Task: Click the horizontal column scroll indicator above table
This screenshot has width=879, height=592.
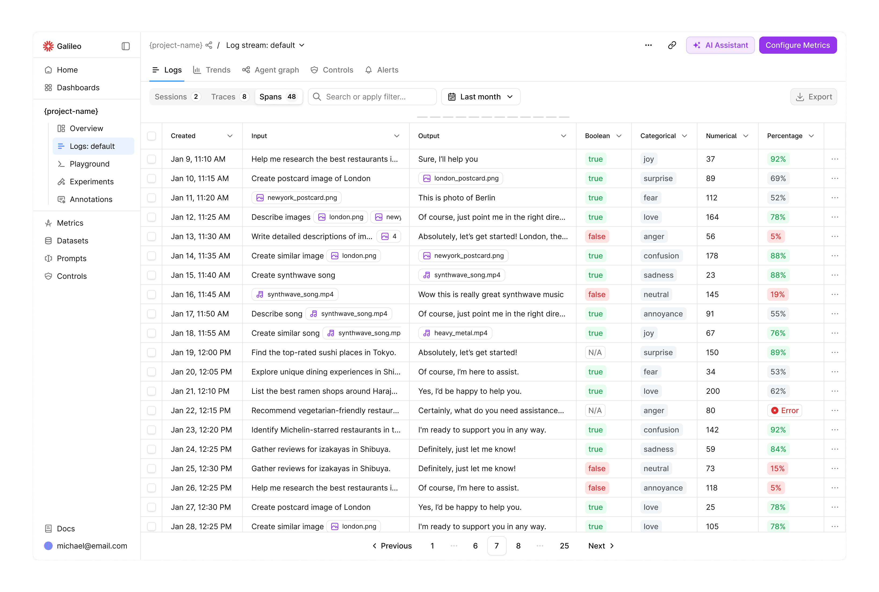Action: coord(493,117)
